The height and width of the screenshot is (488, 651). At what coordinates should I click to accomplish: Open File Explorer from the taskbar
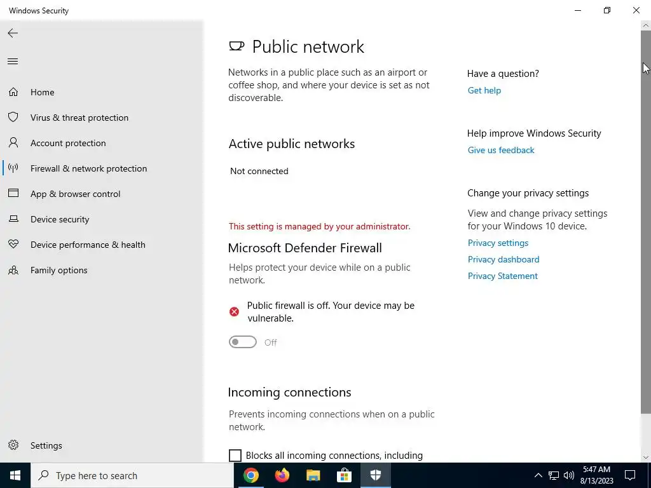coord(313,475)
